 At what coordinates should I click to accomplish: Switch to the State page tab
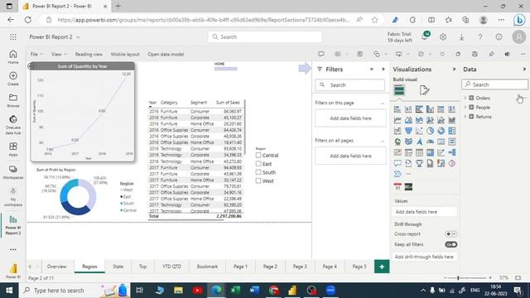point(118,267)
